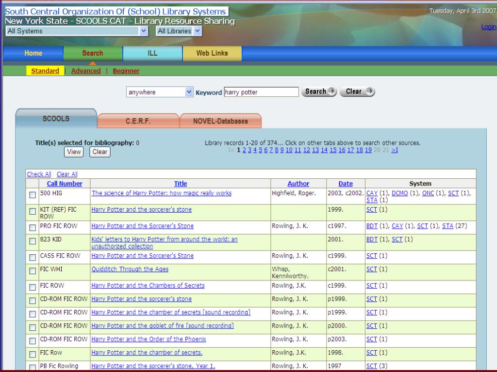Screen dimensions: 497x372
Task: Jump to the last results page
Action: [395, 150]
